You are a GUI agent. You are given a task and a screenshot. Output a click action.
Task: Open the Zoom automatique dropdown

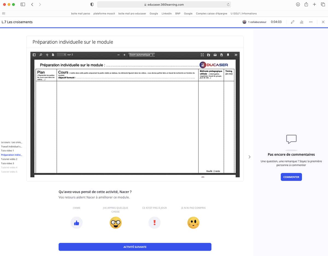[x=142, y=55]
